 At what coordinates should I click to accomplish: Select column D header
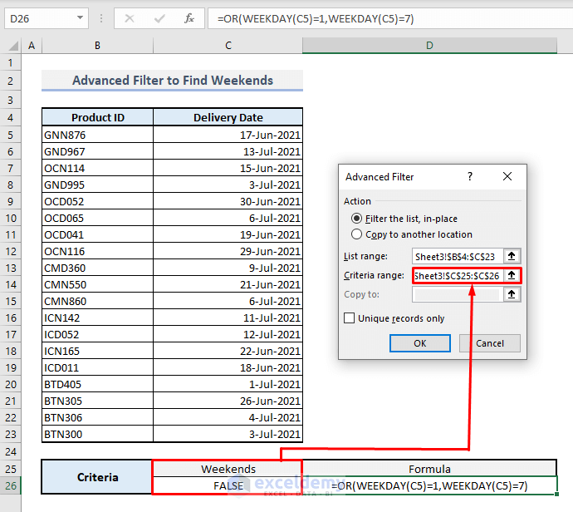pyautogui.click(x=429, y=46)
